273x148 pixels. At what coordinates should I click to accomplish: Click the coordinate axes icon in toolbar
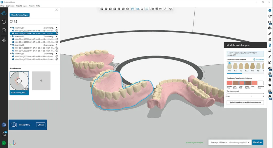coord(165,9)
